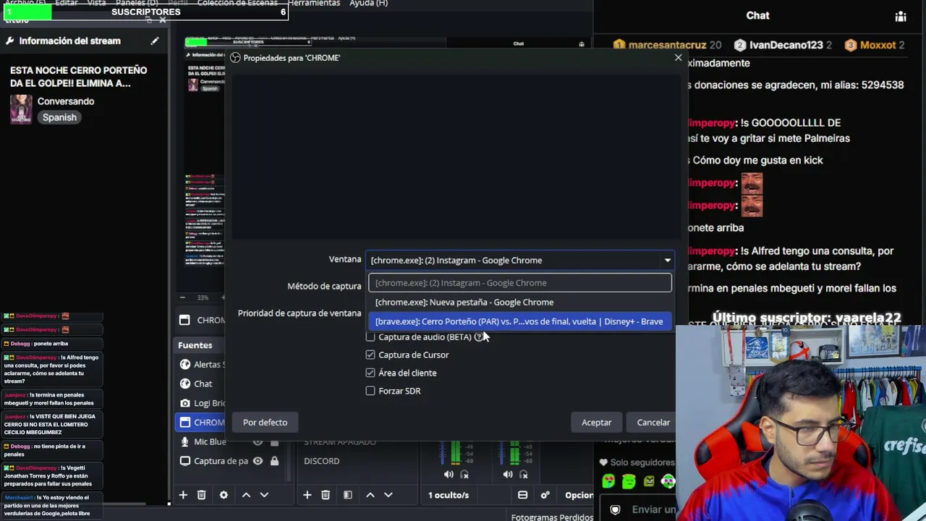The width and height of the screenshot is (926, 521).
Task: Click the green emote wearing a hat
Action: tap(629, 480)
